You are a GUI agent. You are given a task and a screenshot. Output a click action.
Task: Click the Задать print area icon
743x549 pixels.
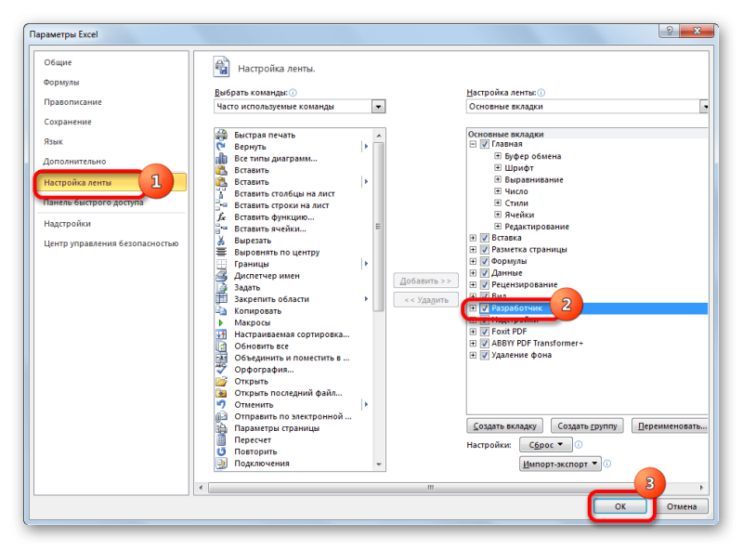coord(221,287)
